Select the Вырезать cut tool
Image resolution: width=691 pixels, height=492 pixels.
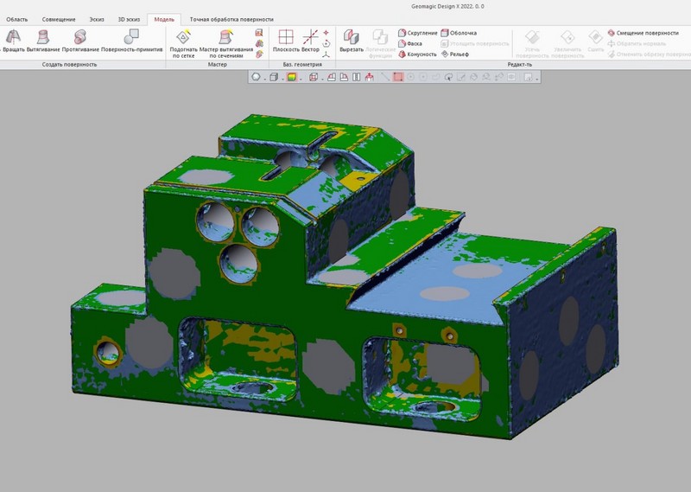click(352, 41)
